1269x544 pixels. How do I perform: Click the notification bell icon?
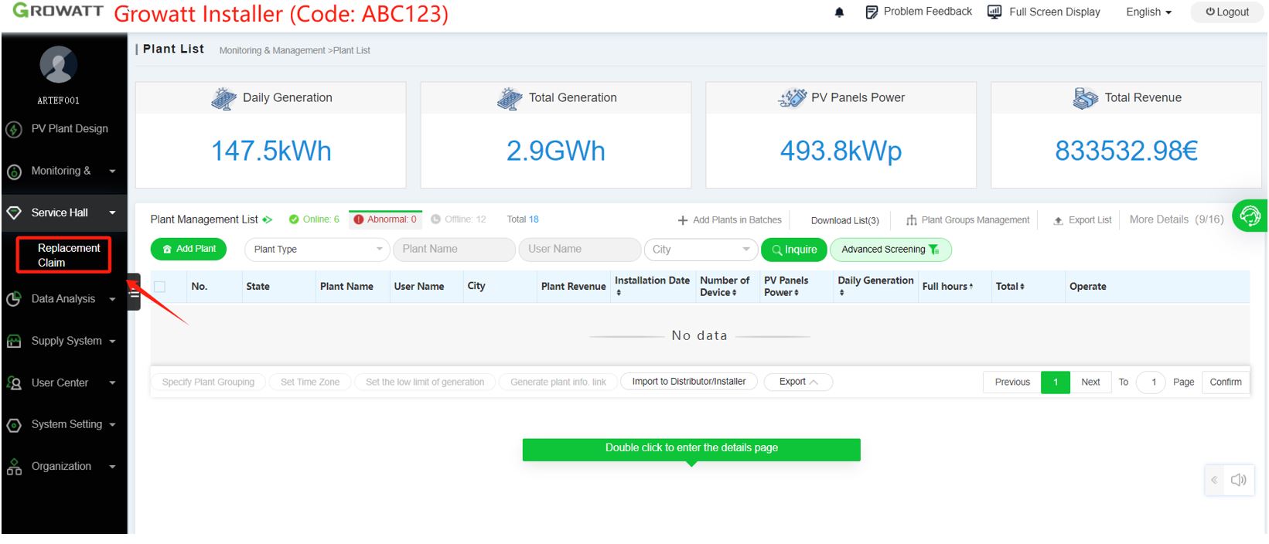click(x=839, y=12)
